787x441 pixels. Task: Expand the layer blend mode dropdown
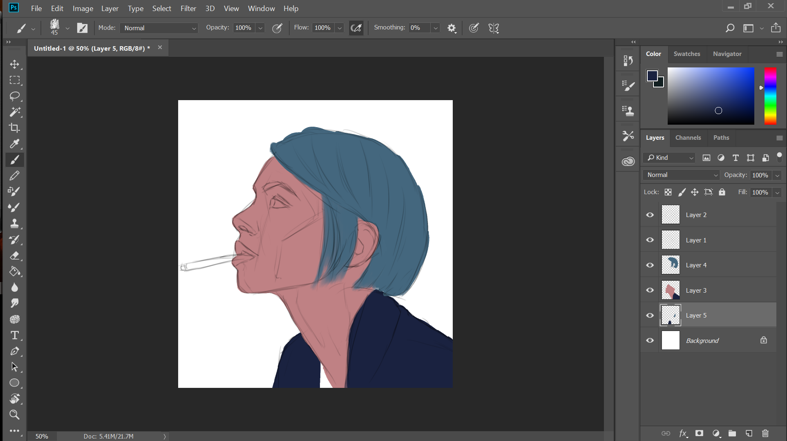(x=681, y=175)
